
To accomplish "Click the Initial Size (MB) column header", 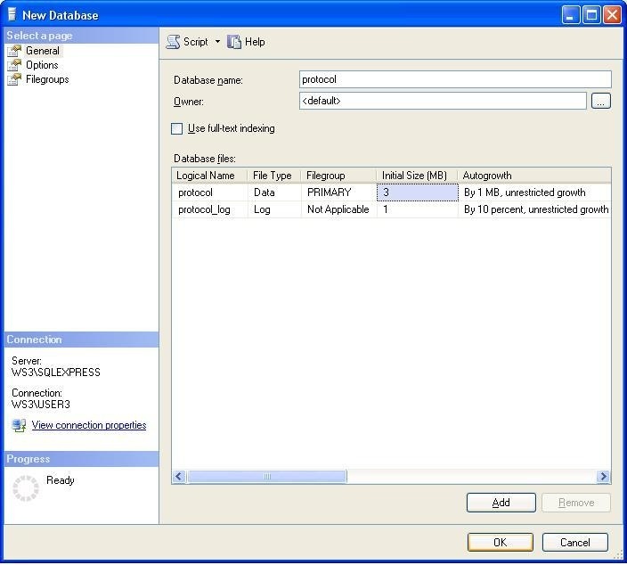I will point(417,176).
